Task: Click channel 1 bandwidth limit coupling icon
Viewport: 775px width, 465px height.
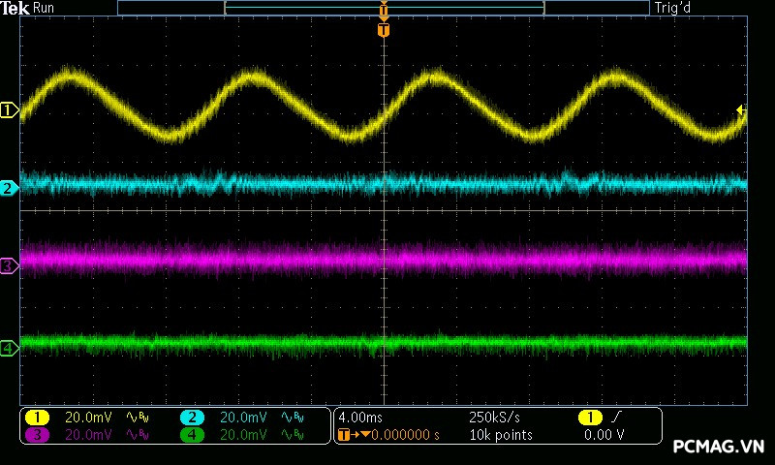Action: [x=137, y=417]
